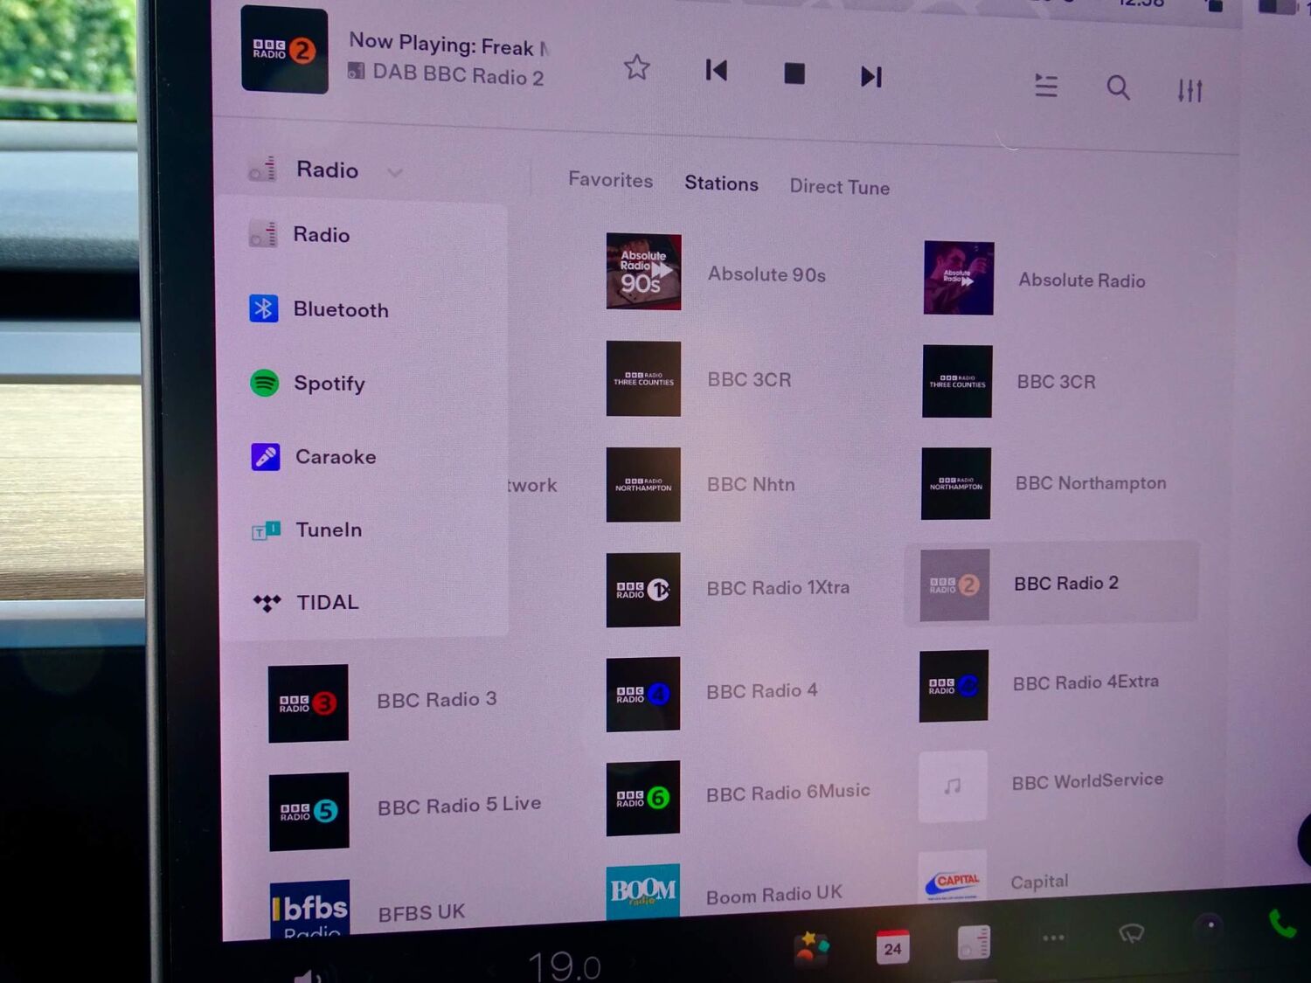Tune to BBC Radio 4
Screen dimensions: 1311x983
[x=762, y=691]
